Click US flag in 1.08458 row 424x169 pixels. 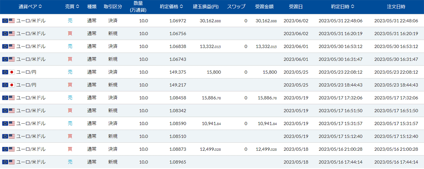(x=11, y=98)
